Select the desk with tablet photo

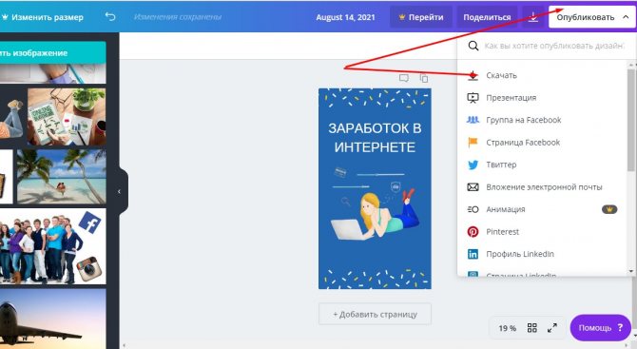[x=67, y=117]
